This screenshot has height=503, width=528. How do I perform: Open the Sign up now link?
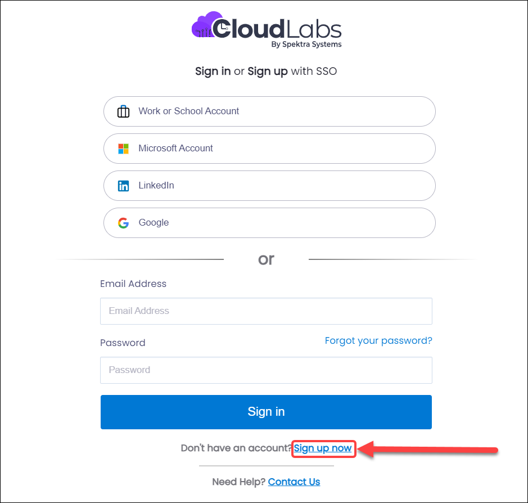pyautogui.click(x=323, y=448)
